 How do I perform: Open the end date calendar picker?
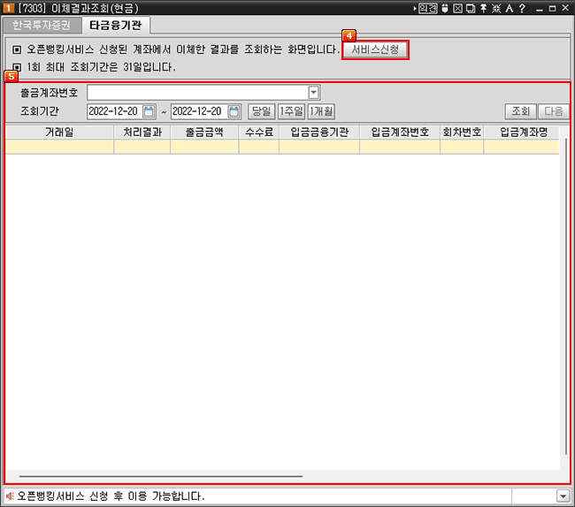pyautogui.click(x=234, y=111)
